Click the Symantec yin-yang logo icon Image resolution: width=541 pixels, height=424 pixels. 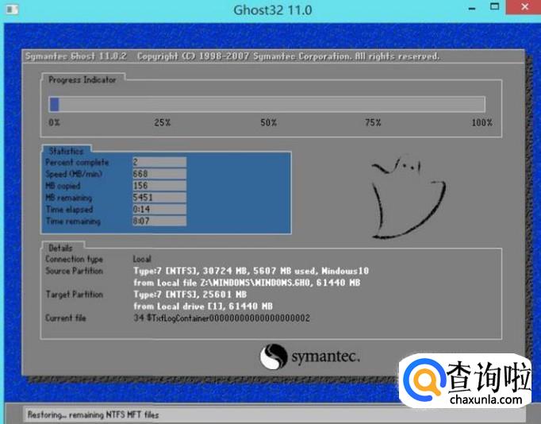[x=274, y=357]
